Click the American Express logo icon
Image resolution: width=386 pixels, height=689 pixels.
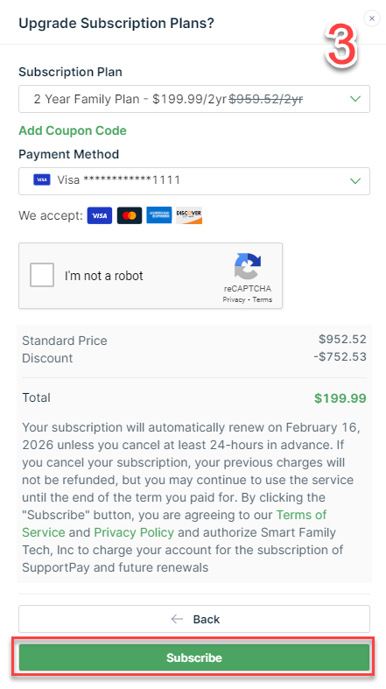[159, 215]
